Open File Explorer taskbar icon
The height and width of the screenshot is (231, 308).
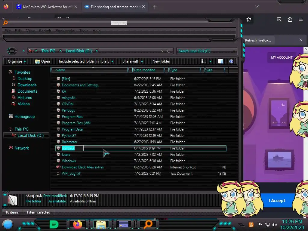101,224
